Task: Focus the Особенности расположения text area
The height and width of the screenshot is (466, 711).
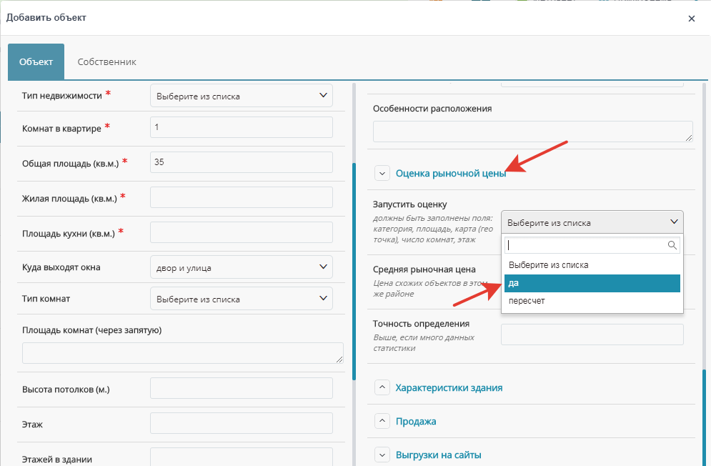Action: click(533, 131)
